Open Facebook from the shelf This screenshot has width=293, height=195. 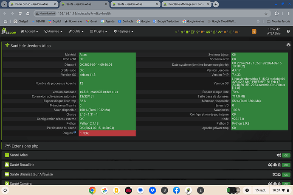tap(176, 190)
